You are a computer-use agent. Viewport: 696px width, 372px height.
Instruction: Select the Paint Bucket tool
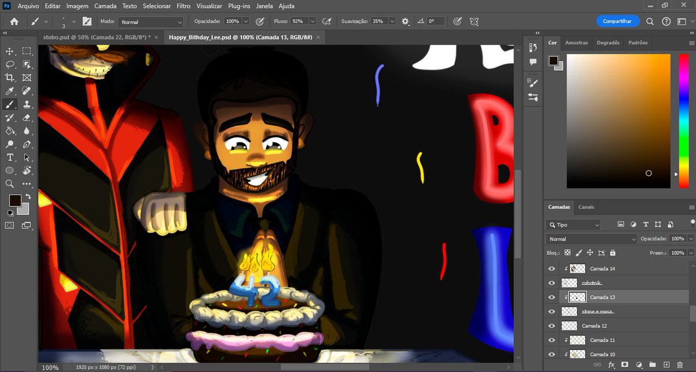click(10, 131)
